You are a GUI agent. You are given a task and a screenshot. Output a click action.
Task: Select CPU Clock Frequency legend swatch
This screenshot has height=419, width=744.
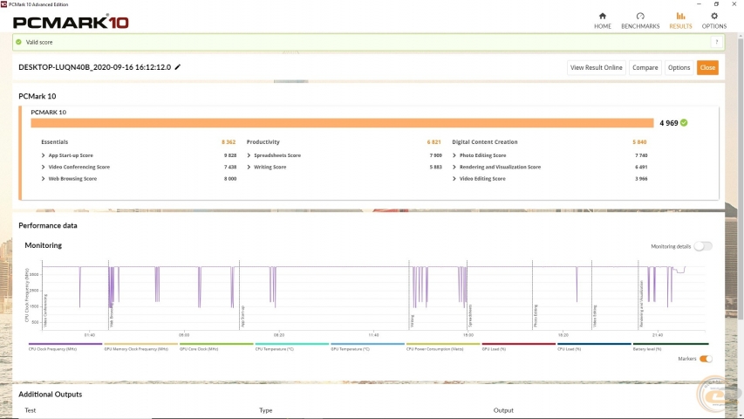65,343
